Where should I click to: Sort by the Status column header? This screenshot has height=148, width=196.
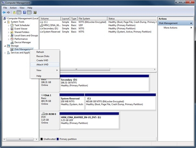click(x=132, y=18)
